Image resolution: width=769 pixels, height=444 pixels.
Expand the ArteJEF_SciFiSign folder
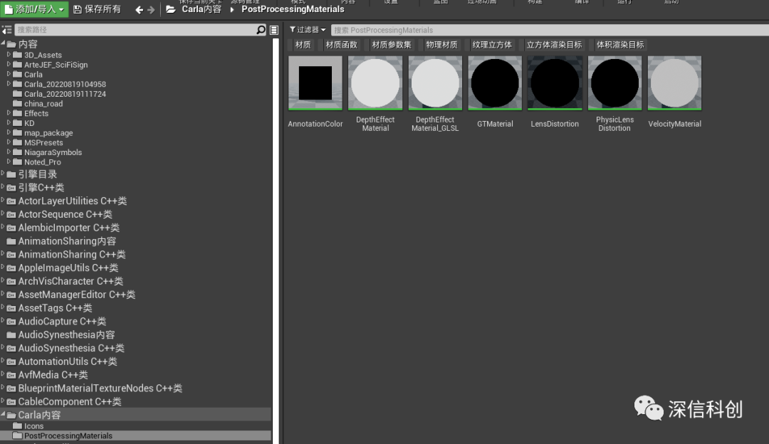[9, 64]
